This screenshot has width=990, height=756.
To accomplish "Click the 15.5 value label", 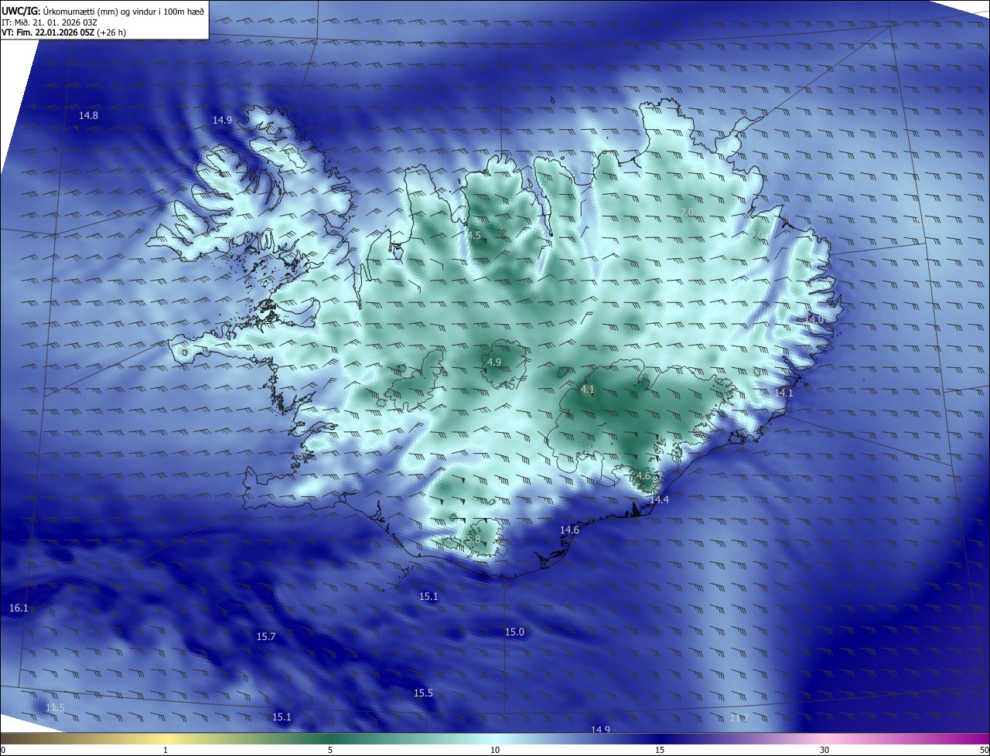I will tap(423, 693).
